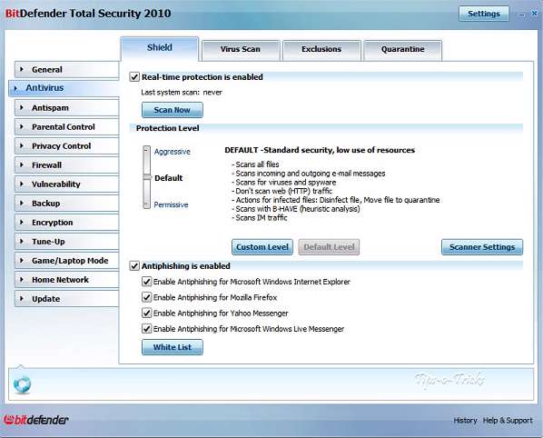Open Home Network in sidebar
The width and height of the screenshot is (543, 438).
[67, 280]
